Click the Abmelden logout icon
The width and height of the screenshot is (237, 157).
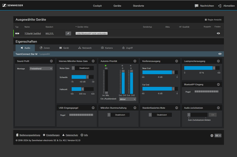(x=220, y=6)
